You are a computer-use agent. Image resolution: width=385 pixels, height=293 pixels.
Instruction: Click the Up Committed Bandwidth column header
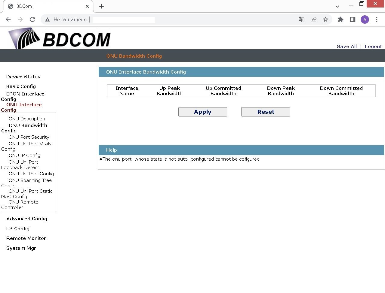pyautogui.click(x=223, y=91)
